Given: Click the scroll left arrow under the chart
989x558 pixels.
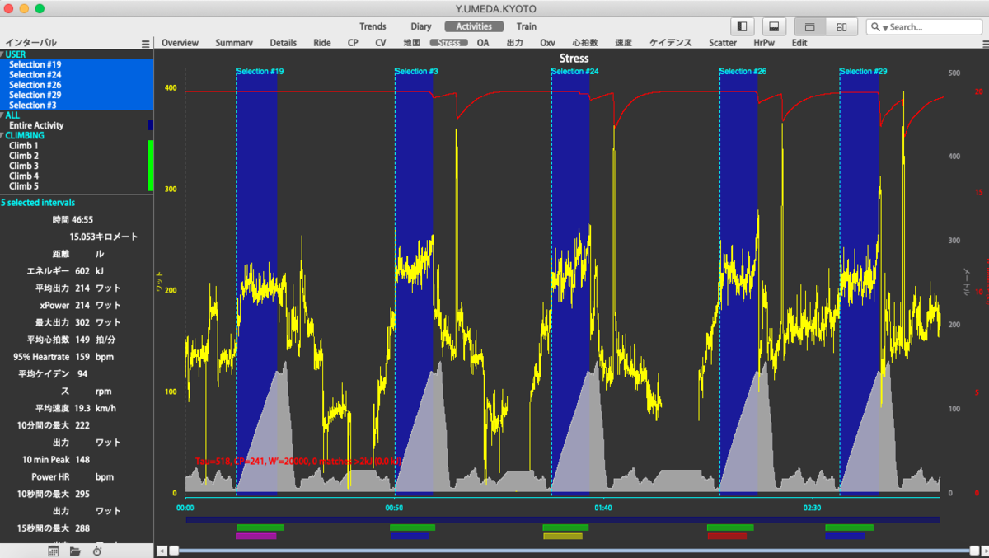Looking at the screenshot, I should tap(162, 550).
